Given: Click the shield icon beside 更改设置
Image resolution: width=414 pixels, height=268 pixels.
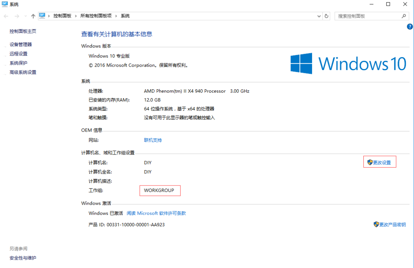Looking at the screenshot, I should tap(369, 162).
